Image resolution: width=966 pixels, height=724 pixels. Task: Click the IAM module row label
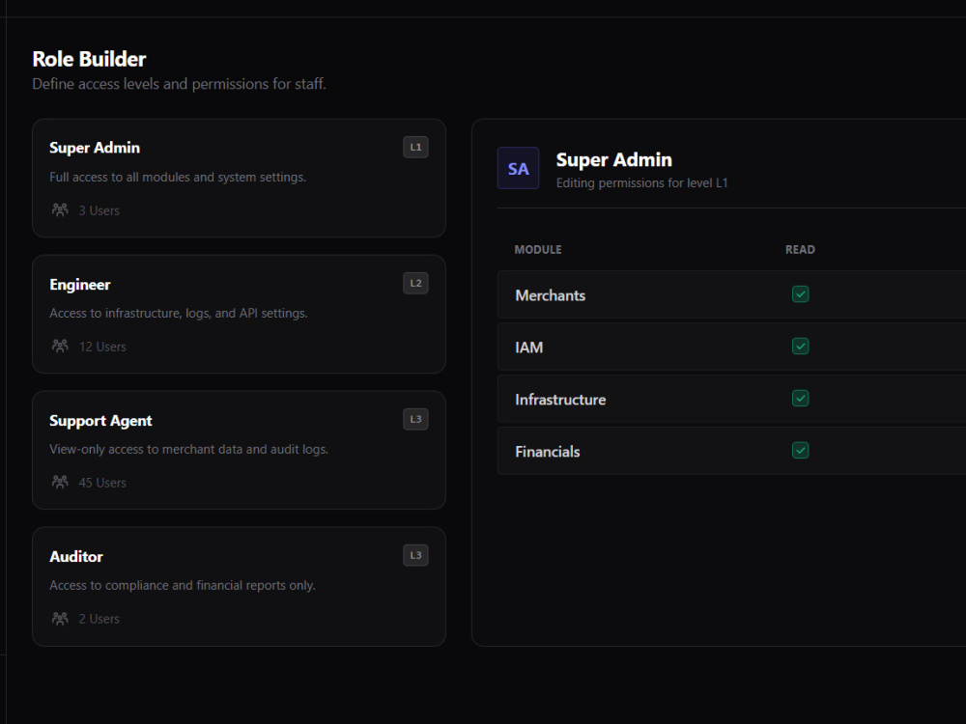click(x=529, y=348)
